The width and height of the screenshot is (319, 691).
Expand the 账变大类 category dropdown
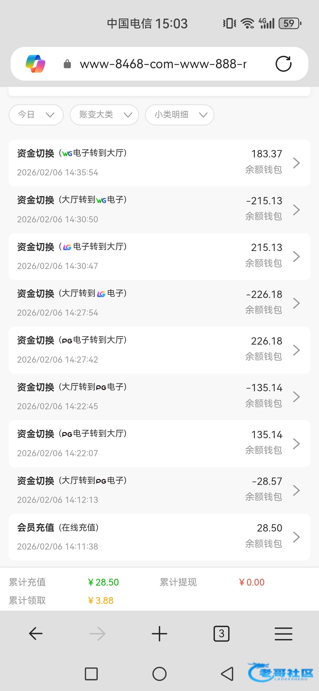click(x=104, y=115)
